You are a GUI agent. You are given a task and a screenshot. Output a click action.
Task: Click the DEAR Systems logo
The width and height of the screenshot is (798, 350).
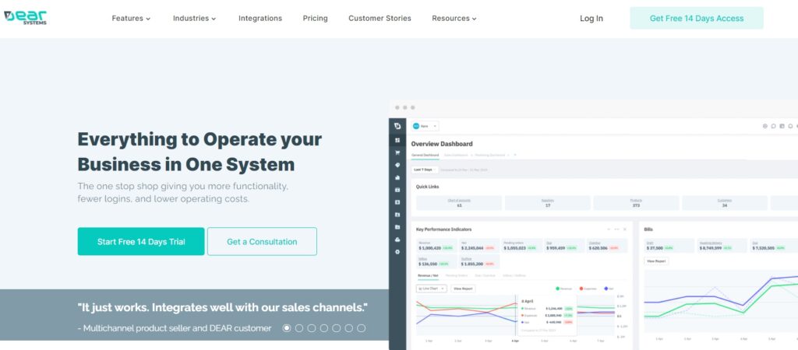25,17
